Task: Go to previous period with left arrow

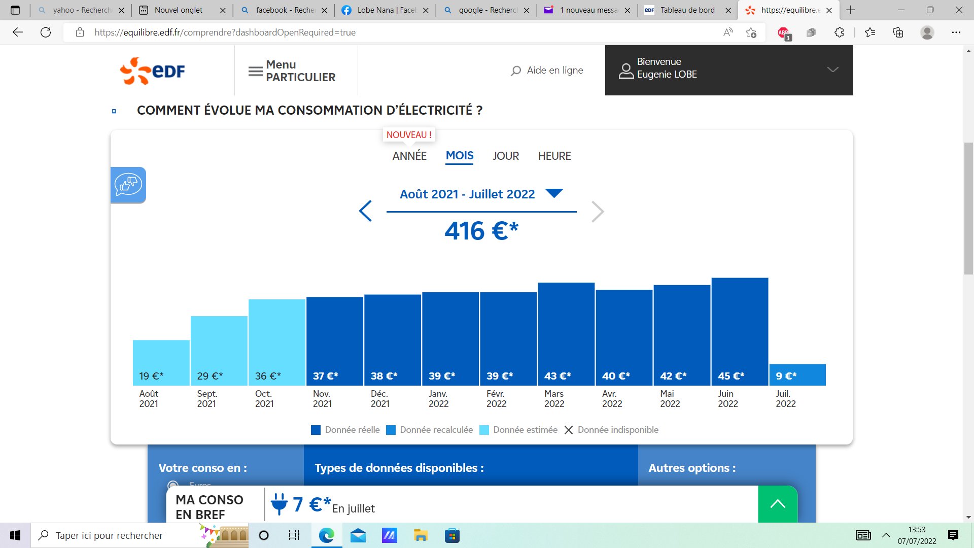Action: (x=365, y=211)
